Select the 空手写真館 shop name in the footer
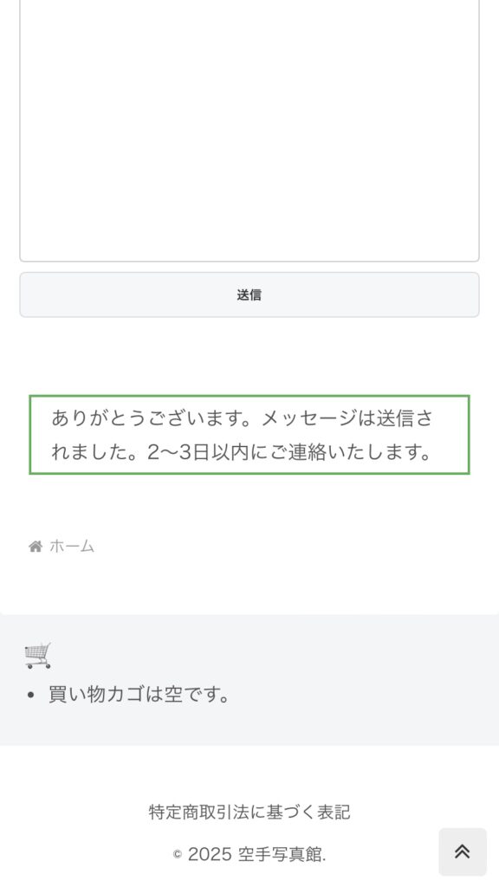Image resolution: width=499 pixels, height=887 pixels. (x=280, y=854)
